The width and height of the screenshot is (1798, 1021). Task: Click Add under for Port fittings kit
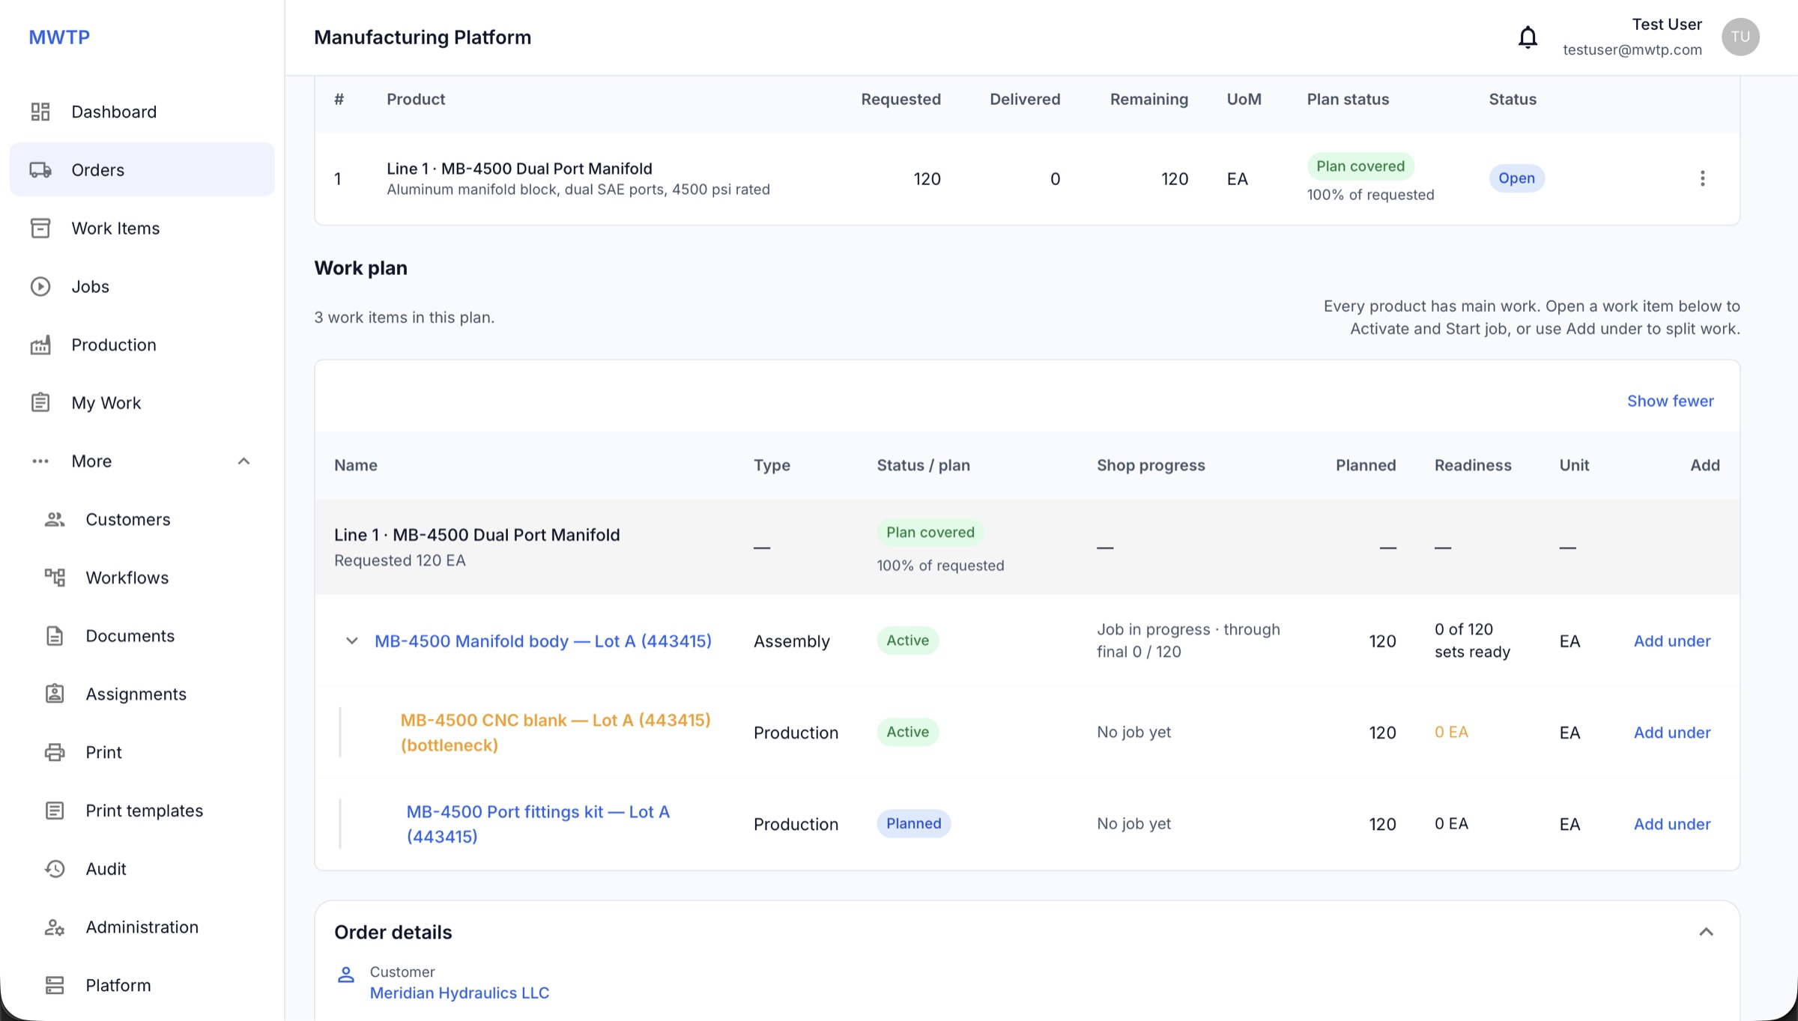1672,824
